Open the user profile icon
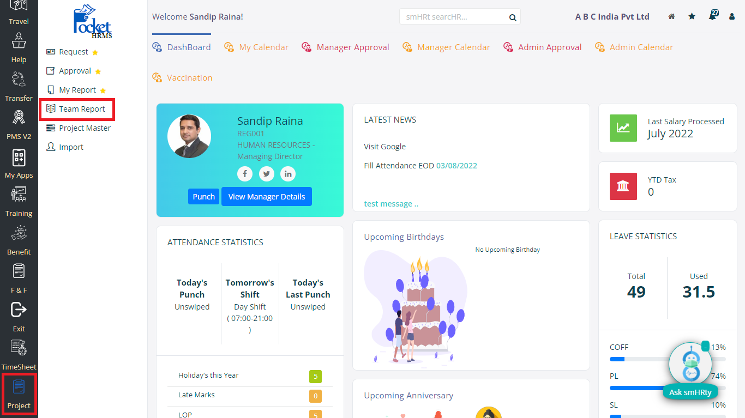 tap(732, 17)
